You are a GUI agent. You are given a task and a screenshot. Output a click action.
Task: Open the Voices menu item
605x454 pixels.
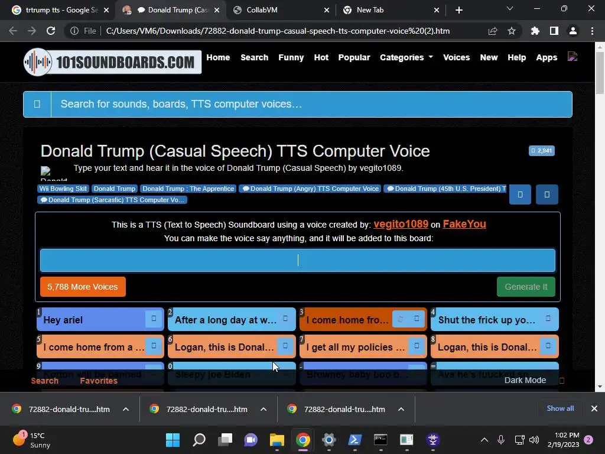(x=457, y=57)
